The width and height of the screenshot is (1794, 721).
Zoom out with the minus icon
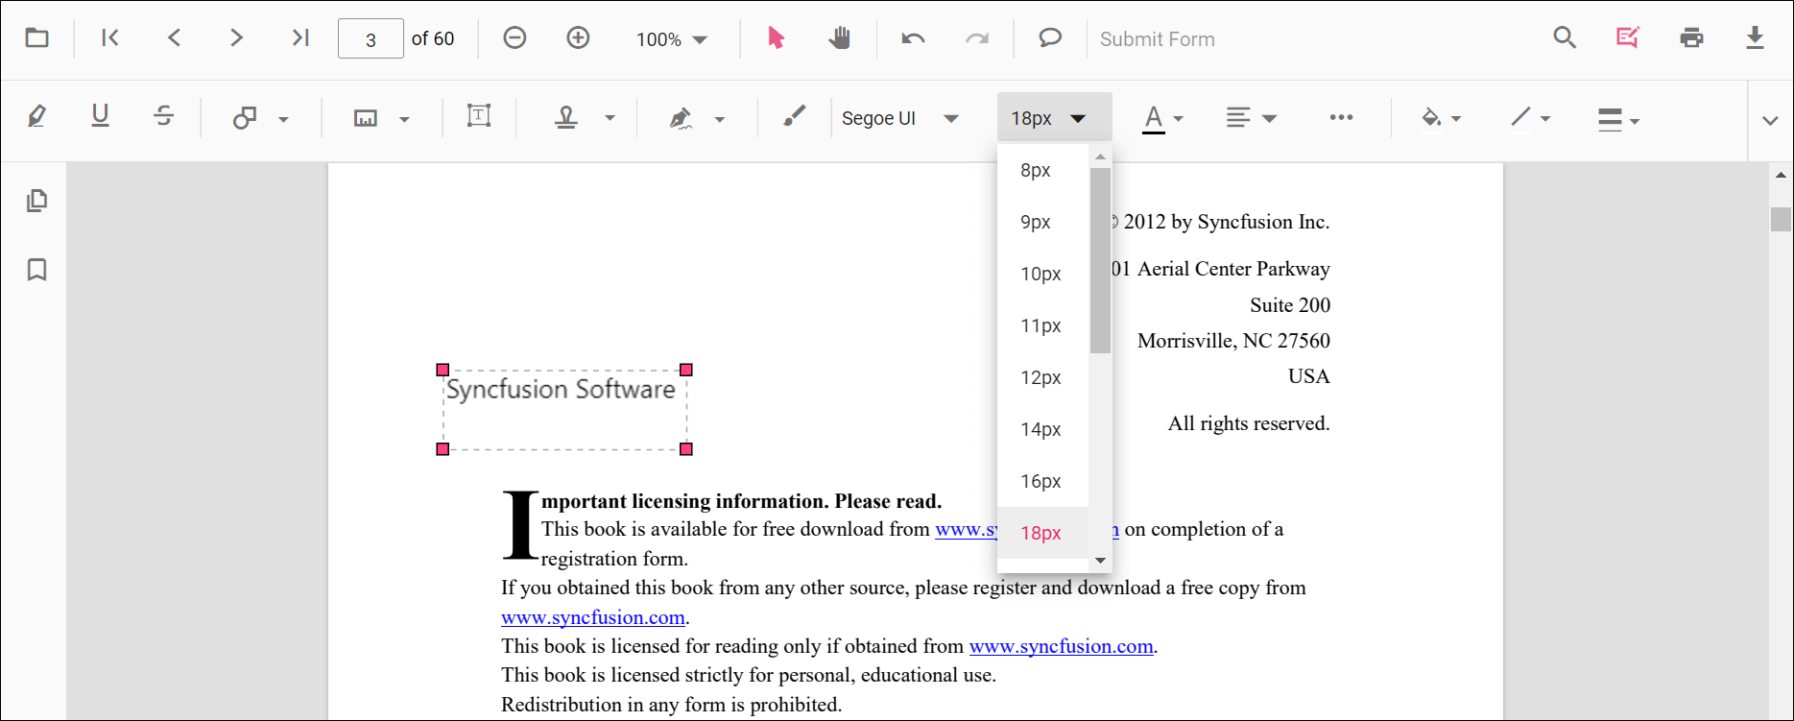(514, 38)
